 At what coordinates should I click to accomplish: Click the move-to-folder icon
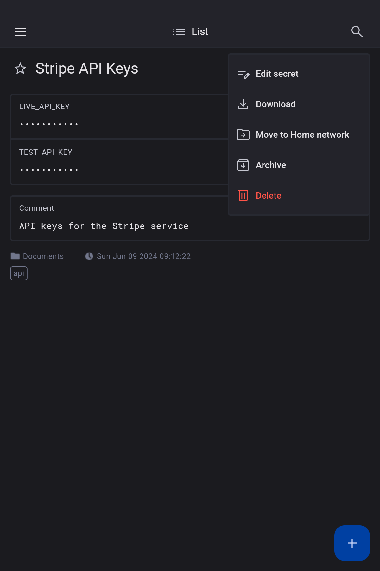[243, 135]
